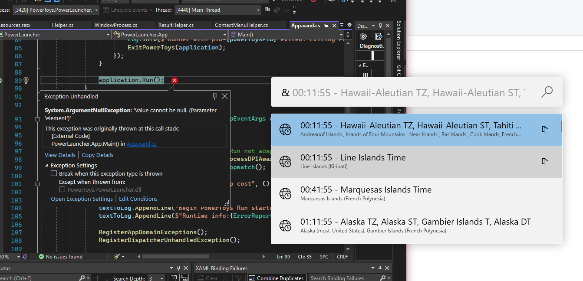Image resolution: width=583 pixels, height=281 pixels.
Task: Click the code cleanup broom icon
Action: (117, 257)
